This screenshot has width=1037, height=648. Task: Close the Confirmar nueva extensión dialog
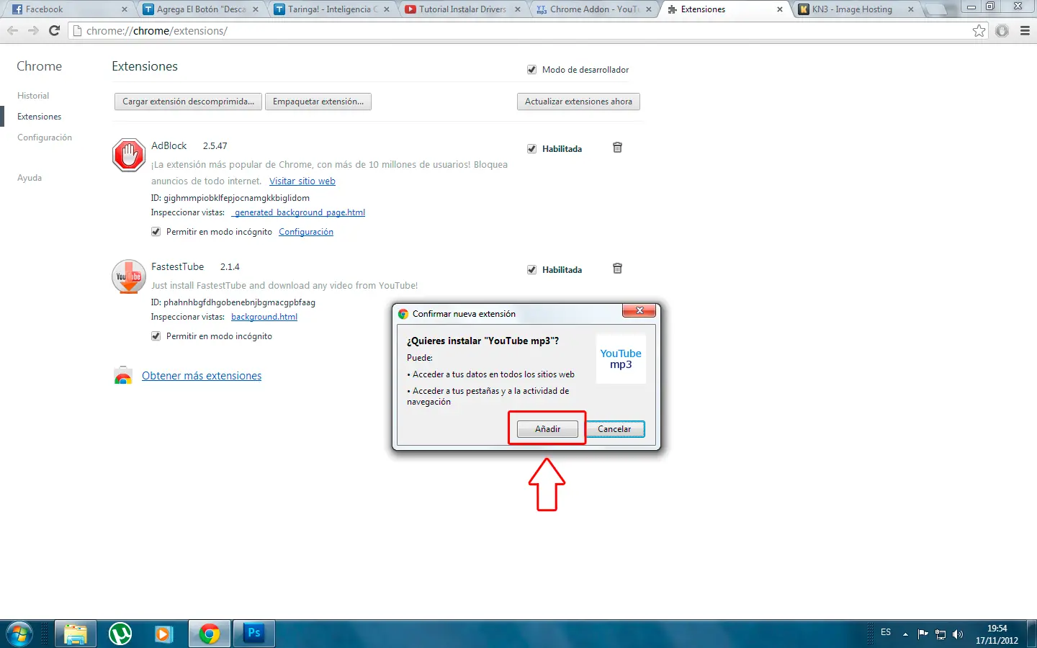[x=639, y=311]
